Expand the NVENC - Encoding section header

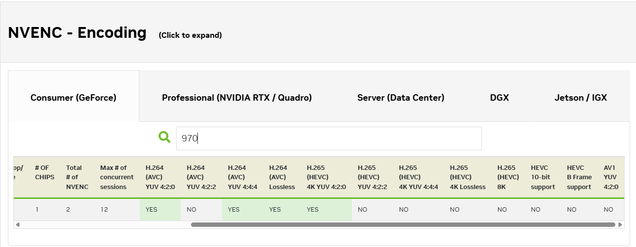77,33
